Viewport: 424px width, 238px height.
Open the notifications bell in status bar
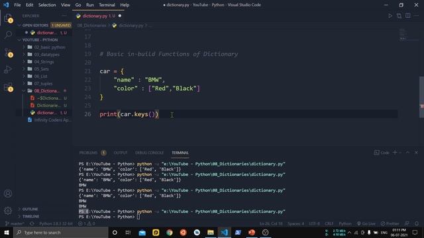(417, 223)
